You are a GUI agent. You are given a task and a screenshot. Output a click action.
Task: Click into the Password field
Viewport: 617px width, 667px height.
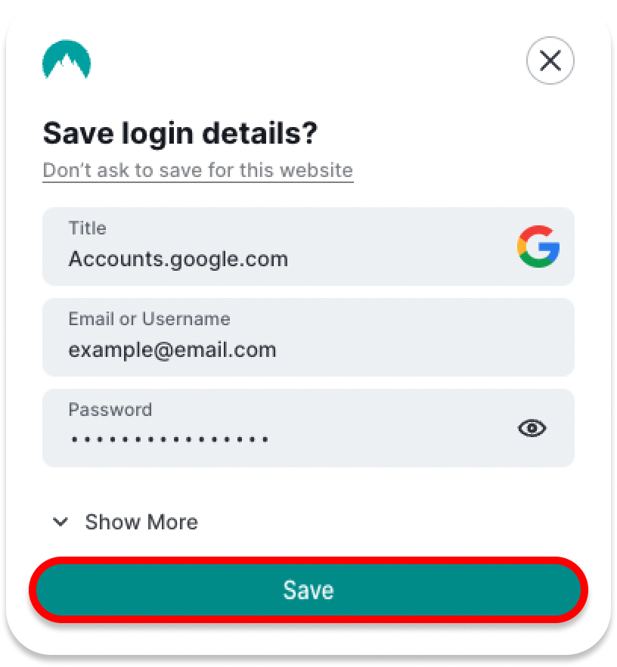tap(308, 428)
